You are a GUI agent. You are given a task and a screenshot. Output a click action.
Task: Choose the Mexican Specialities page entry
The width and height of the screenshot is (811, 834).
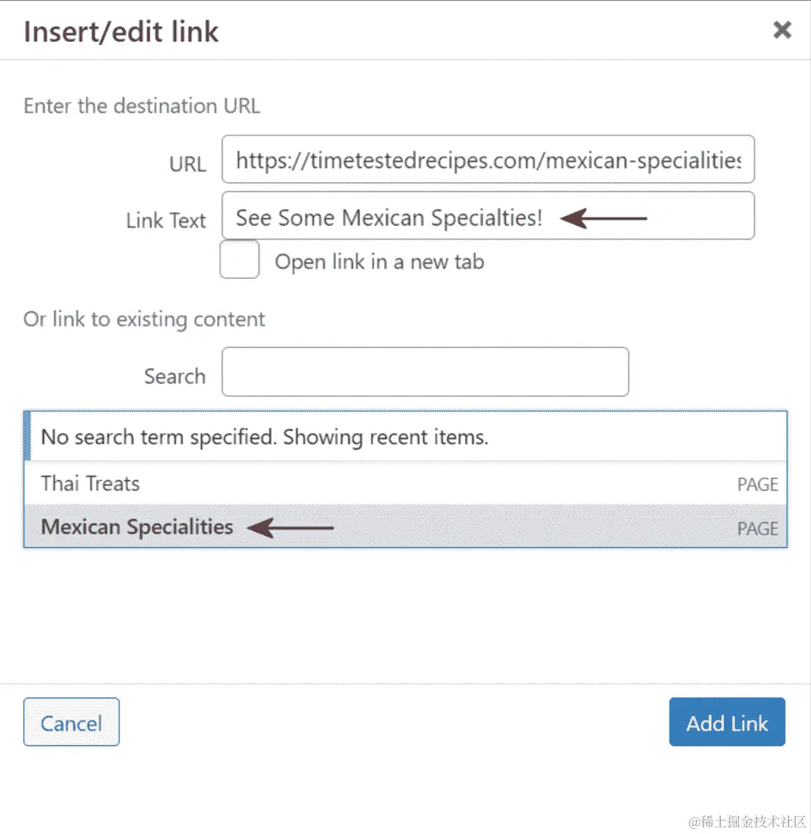pos(137,527)
